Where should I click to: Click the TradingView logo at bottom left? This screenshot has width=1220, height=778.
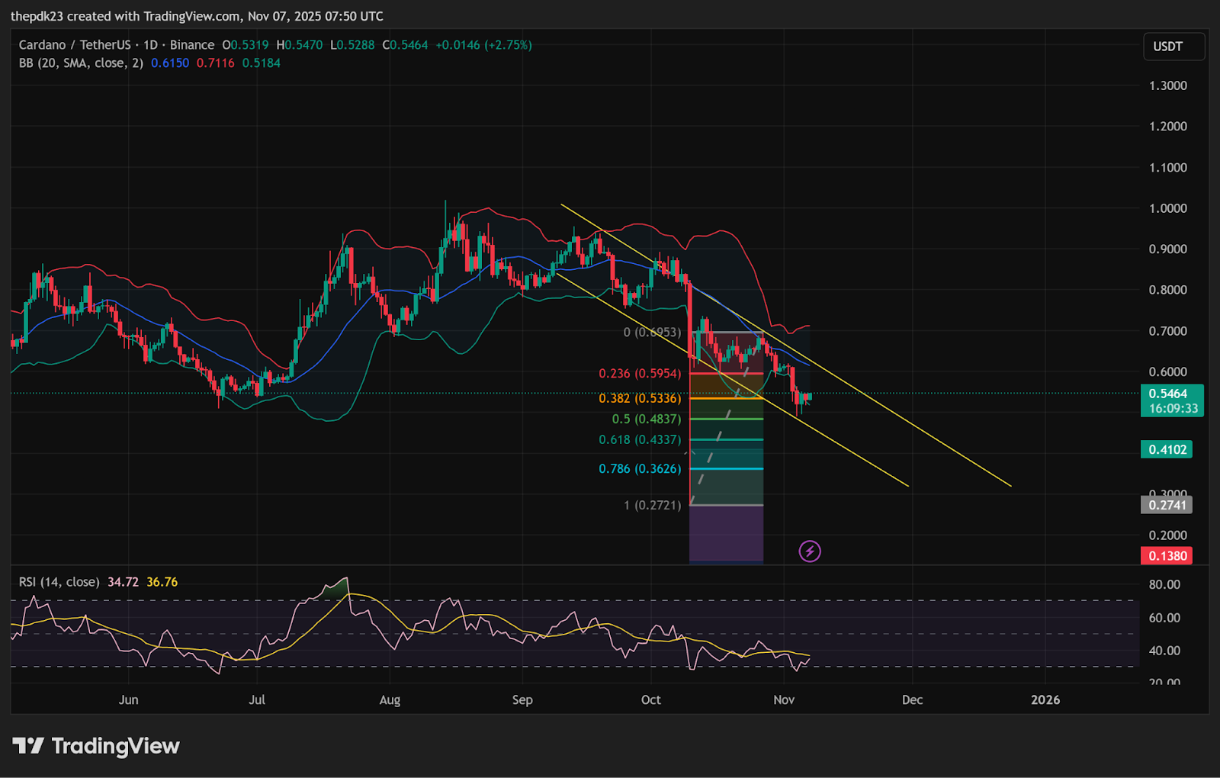(96, 746)
